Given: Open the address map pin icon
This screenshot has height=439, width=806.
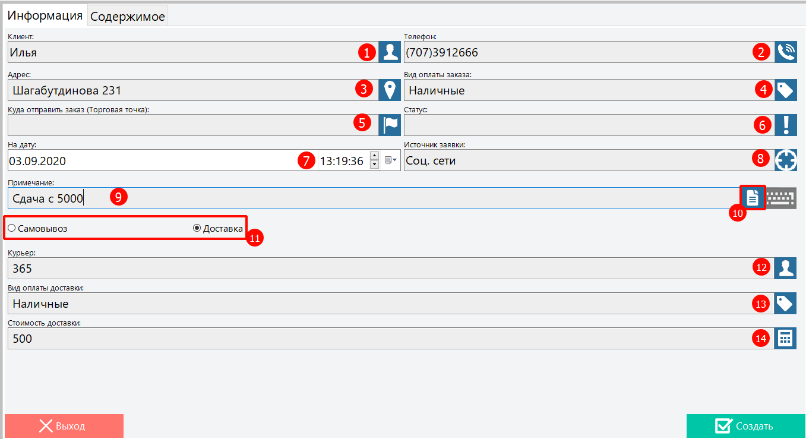Looking at the screenshot, I should tap(390, 90).
